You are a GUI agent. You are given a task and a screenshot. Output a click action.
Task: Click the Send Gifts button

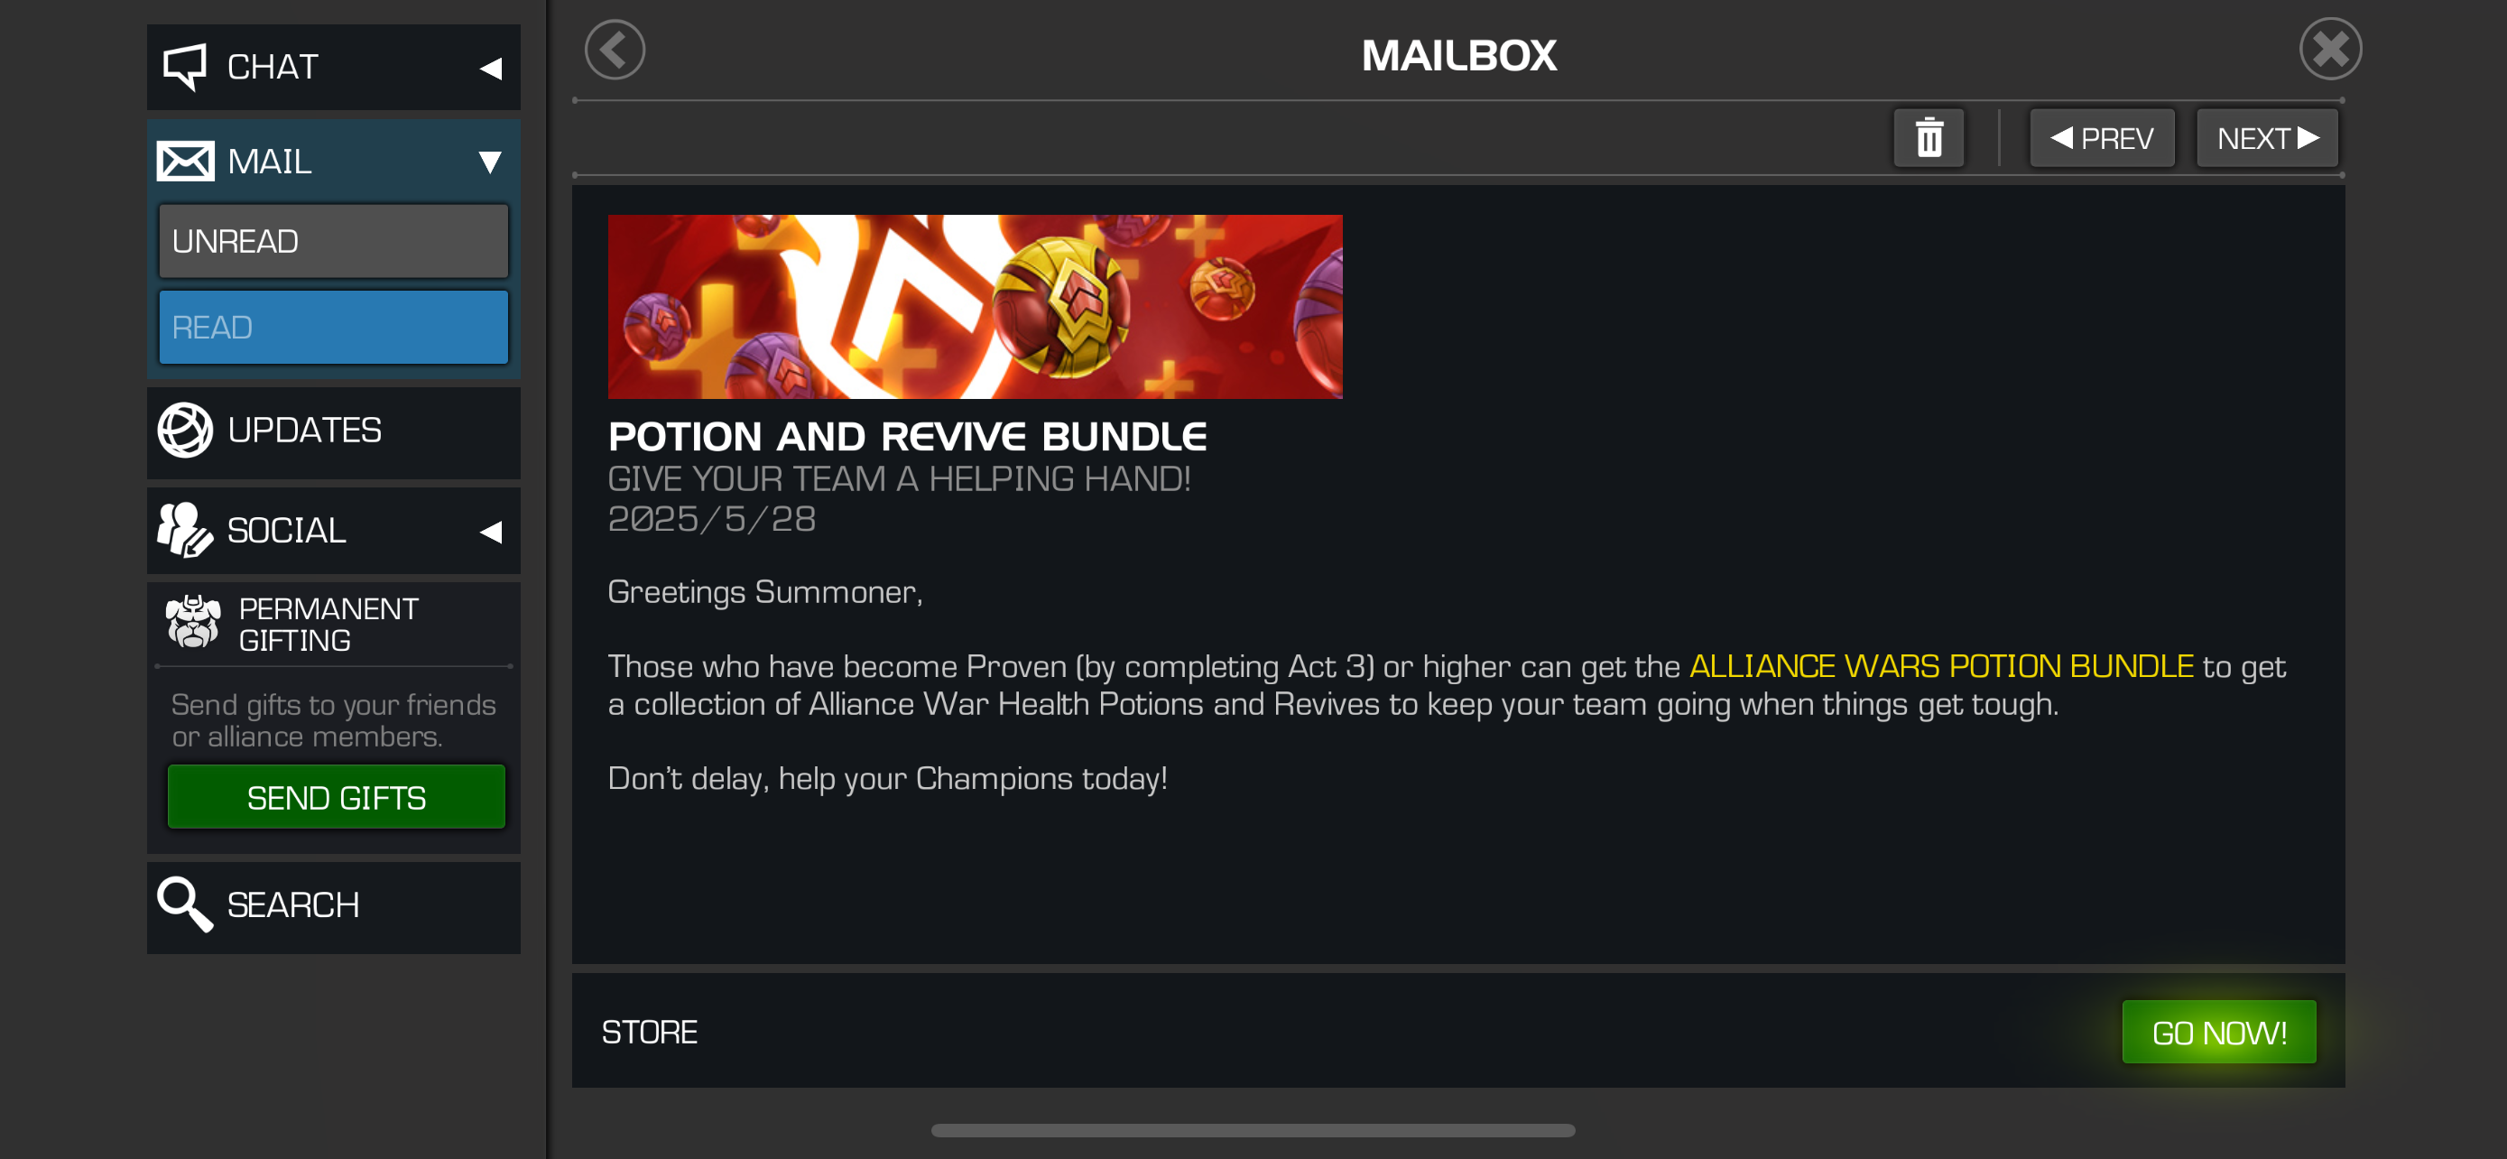pyautogui.click(x=337, y=797)
